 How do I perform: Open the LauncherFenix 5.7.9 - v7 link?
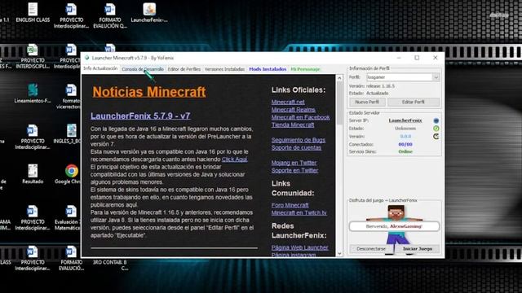pos(140,116)
